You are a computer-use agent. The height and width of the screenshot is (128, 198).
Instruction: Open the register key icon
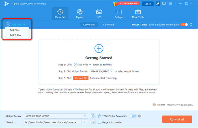[158, 4]
